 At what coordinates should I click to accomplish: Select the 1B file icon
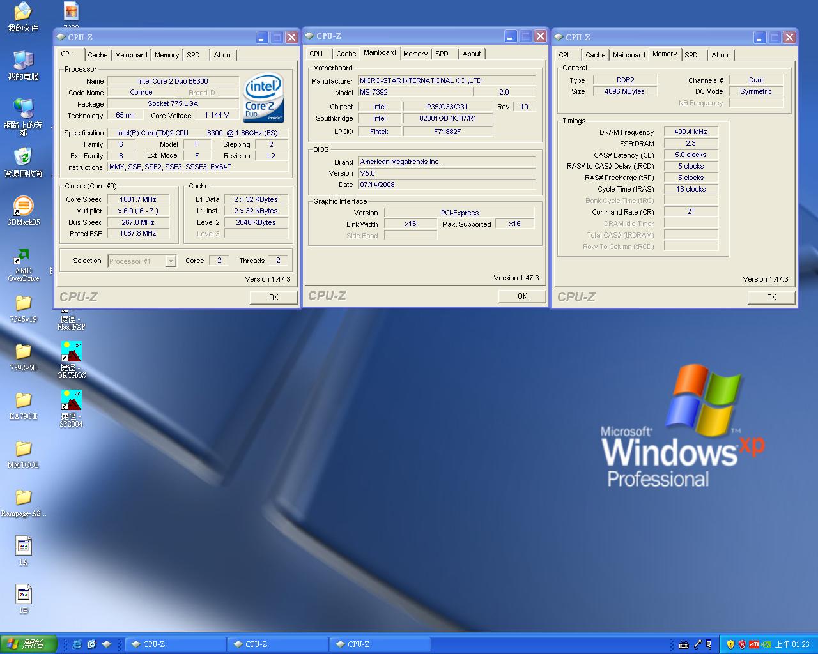23,600
